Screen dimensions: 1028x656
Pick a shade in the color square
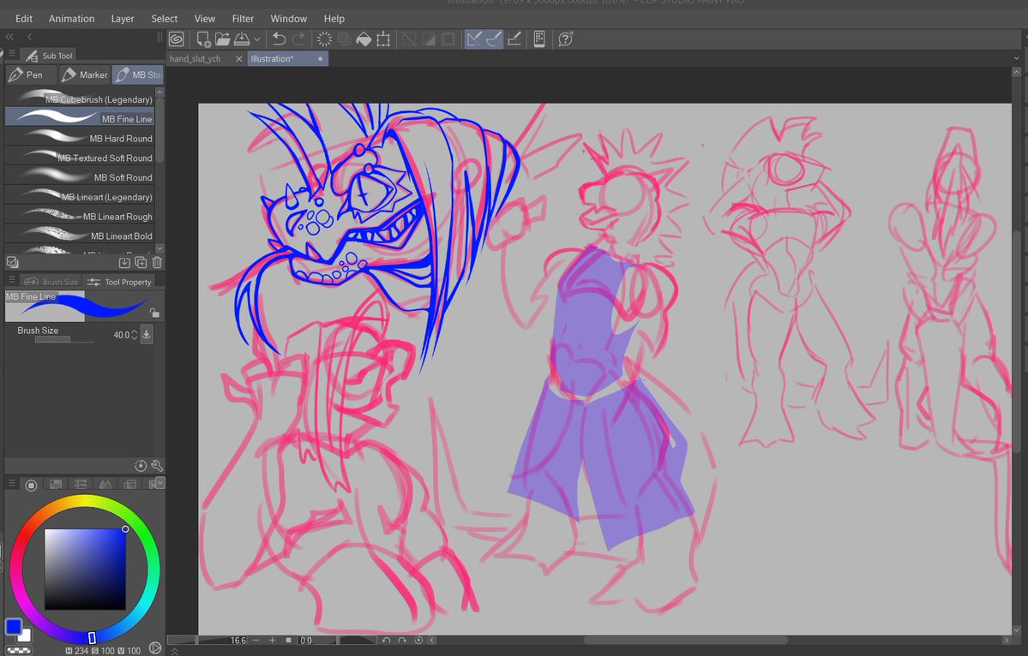[85, 569]
